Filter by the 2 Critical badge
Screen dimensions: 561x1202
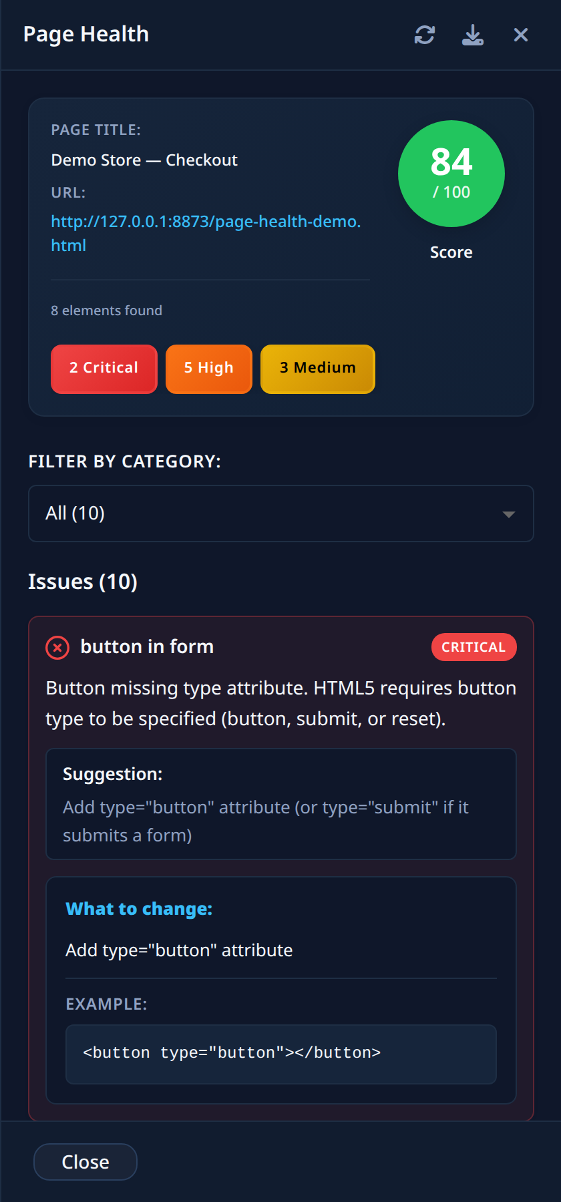click(x=104, y=369)
